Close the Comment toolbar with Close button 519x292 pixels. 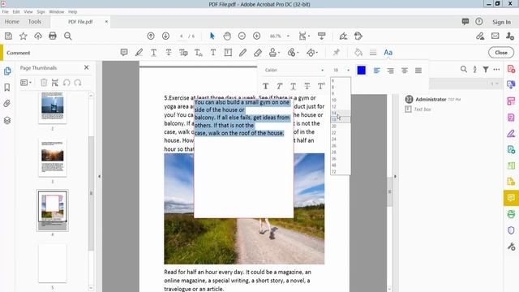click(x=501, y=52)
